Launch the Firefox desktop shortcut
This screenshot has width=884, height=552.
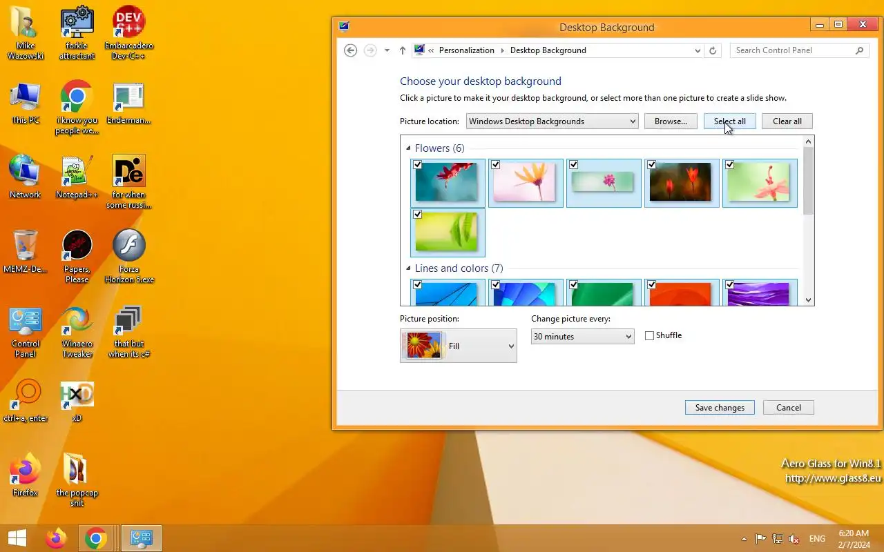pyautogui.click(x=25, y=475)
